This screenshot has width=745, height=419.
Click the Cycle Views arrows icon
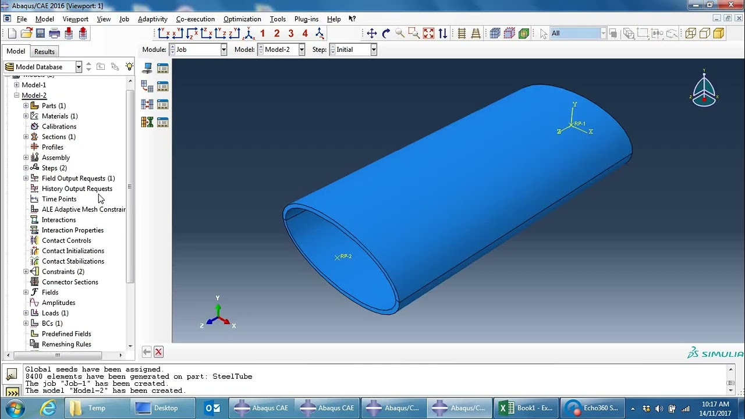tap(443, 34)
